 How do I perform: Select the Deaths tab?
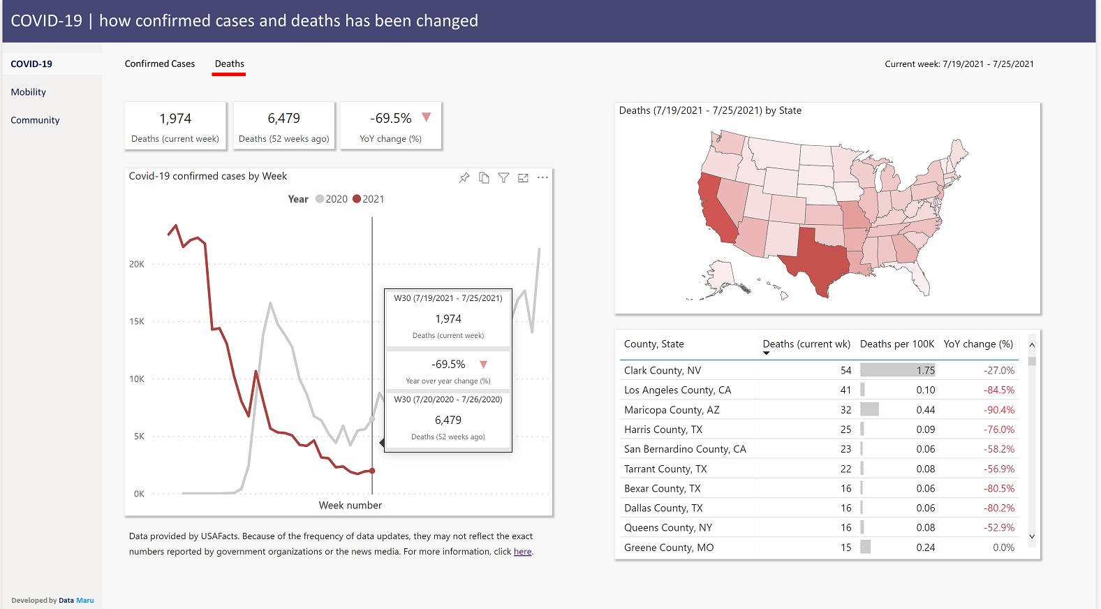point(229,64)
